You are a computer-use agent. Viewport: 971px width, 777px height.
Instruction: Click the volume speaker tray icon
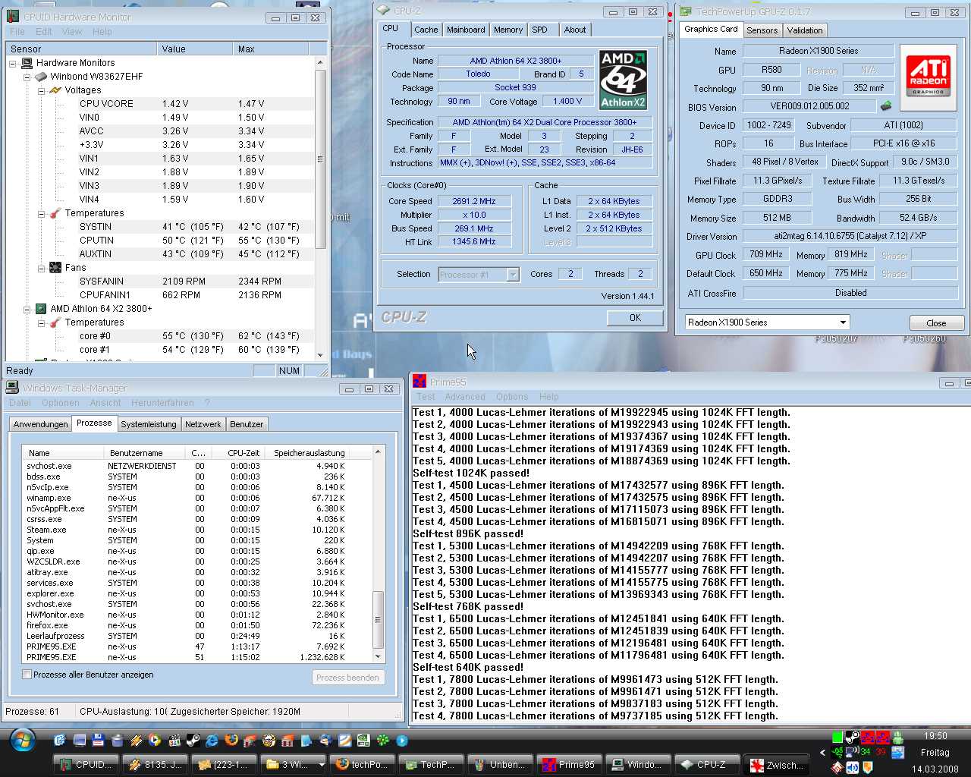point(853,768)
